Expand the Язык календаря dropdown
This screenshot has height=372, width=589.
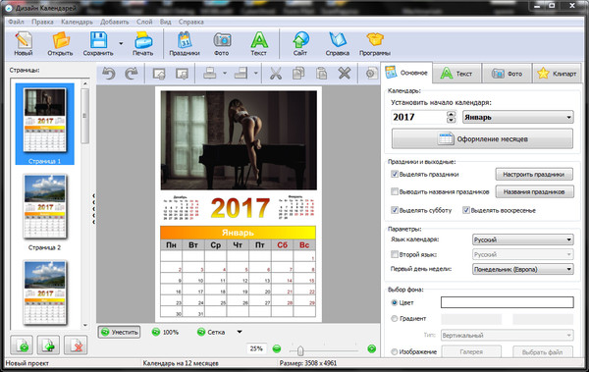tap(522, 239)
